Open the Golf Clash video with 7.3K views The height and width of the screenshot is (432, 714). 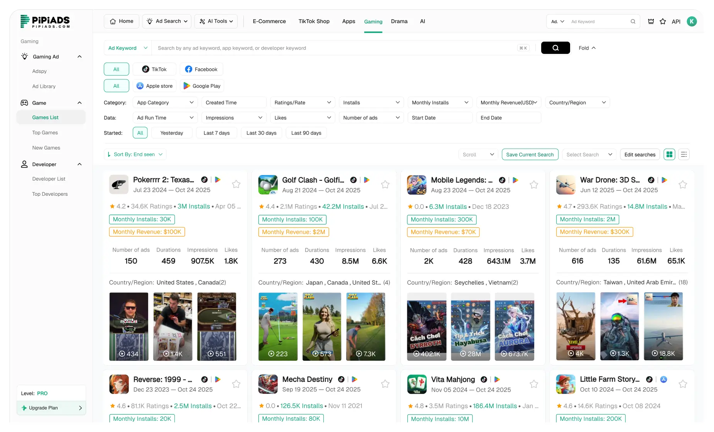365,326
